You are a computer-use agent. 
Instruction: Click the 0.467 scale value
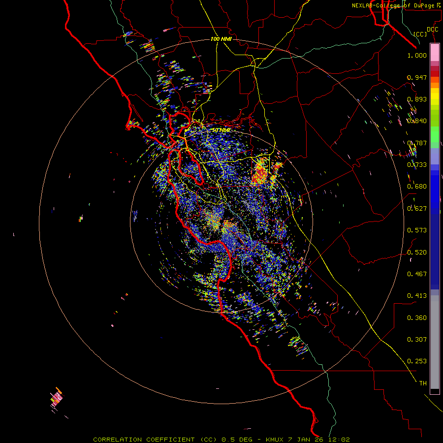pos(417,274)
